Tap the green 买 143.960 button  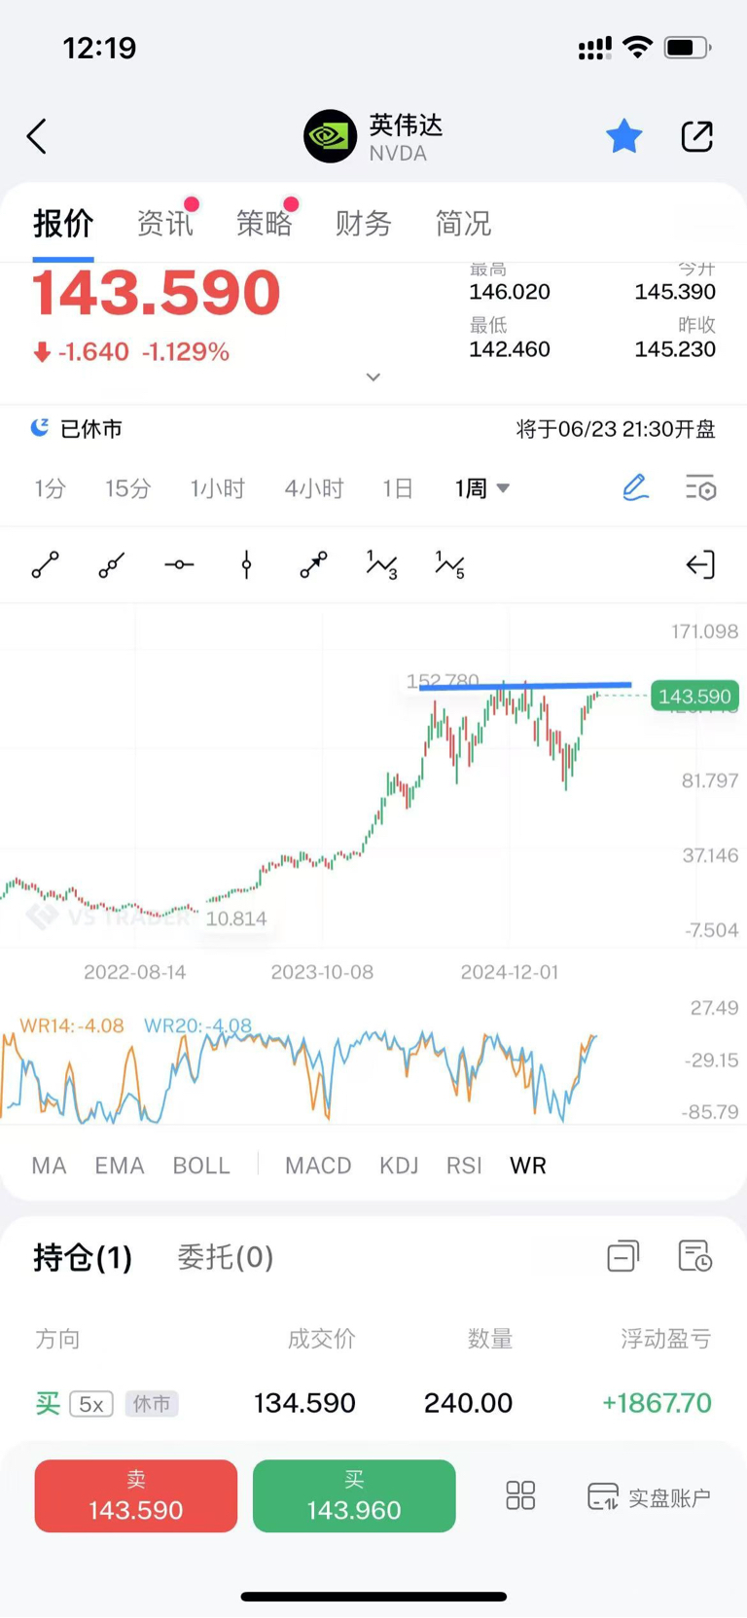(x=354, y=1496)
